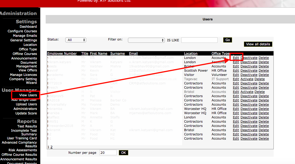Delete the Scottish Power user Kevin
The width and height of the screenshot is (295, 164).
(x=264, y=71)
